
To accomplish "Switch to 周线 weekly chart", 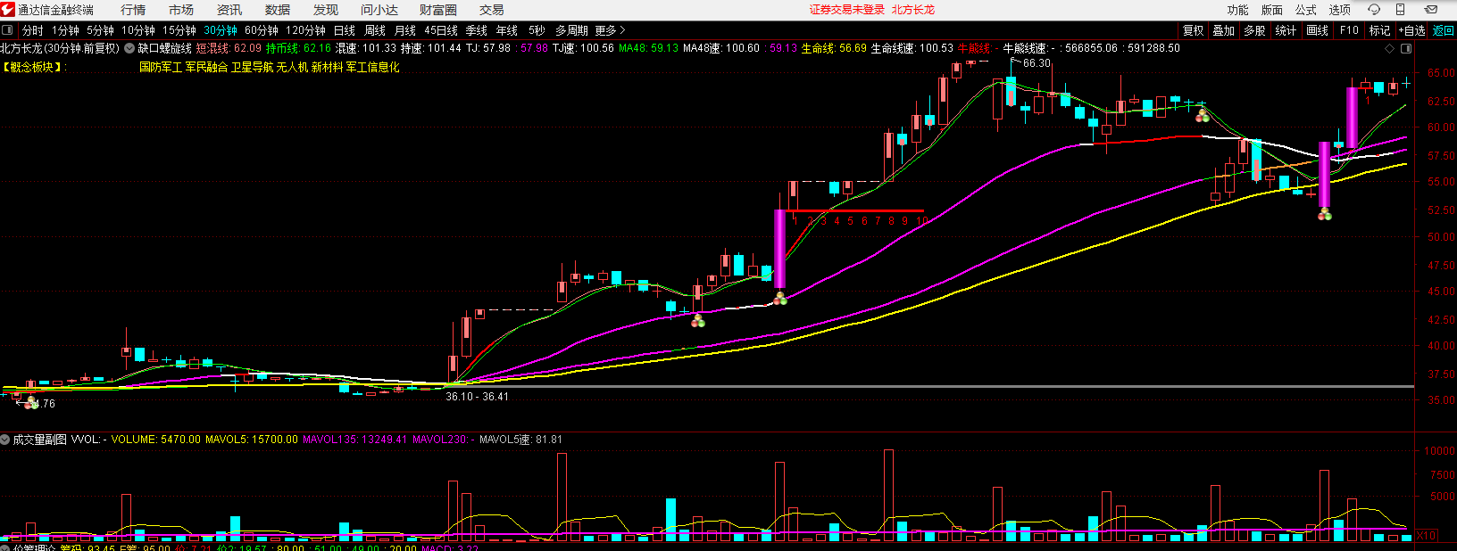I will pyautogui.click(x=375, y=30).
